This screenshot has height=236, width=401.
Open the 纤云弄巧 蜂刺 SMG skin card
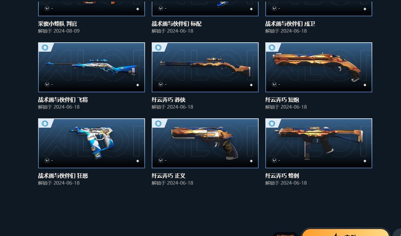coord(319,143)
